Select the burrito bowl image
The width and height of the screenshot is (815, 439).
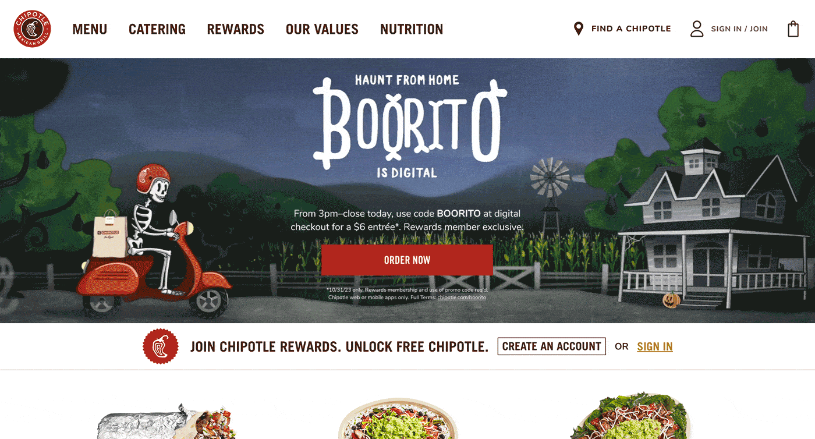tap(398, 419)
